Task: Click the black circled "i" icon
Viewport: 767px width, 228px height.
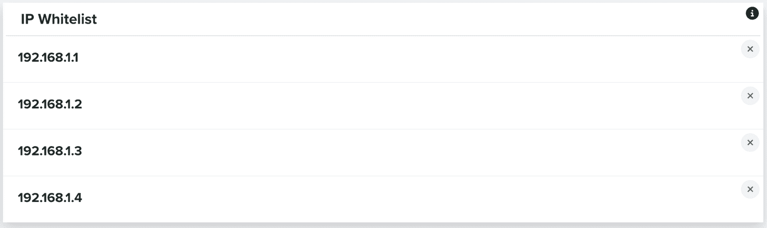Action: tap(752, 14)
